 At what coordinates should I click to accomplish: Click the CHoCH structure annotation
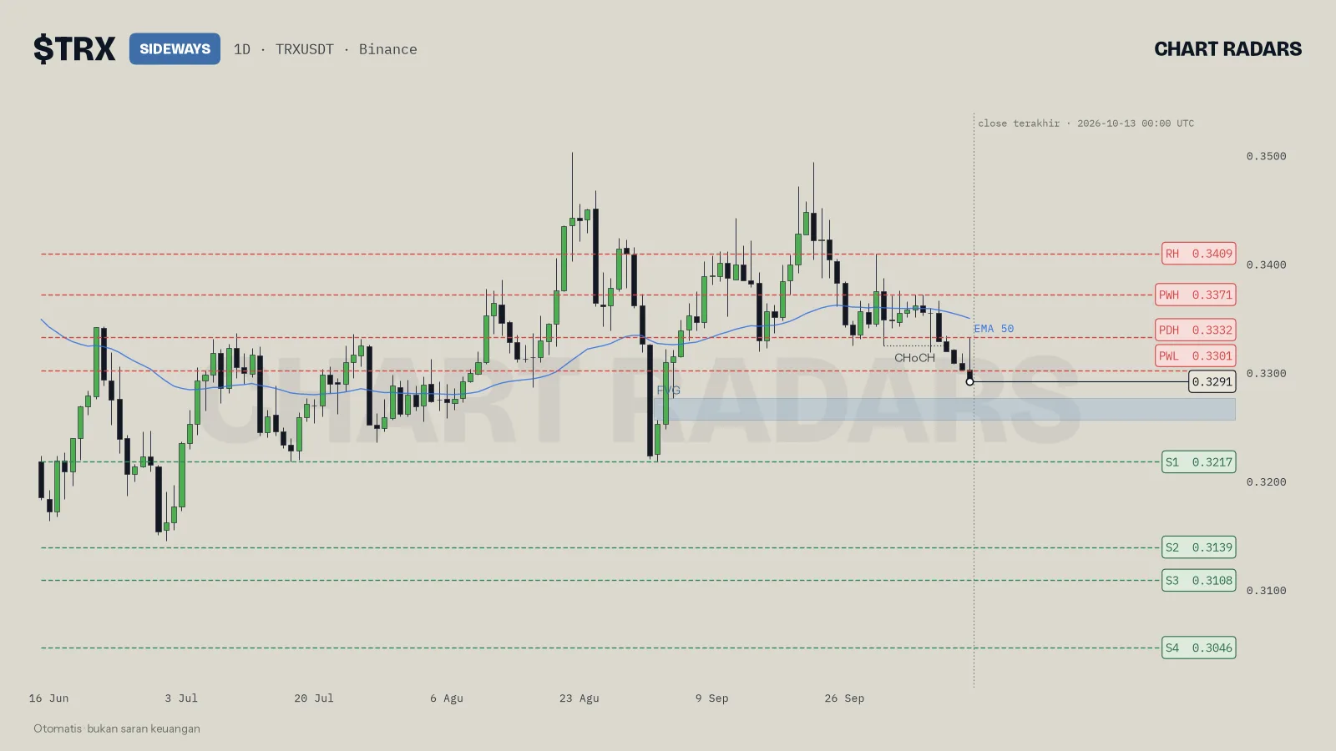click(x=914, y=358)
